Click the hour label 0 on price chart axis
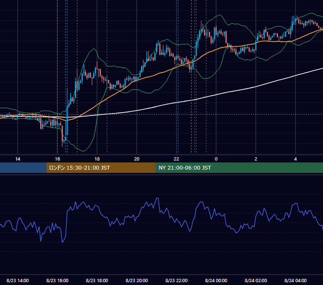The image size is (323, 285). click(x=216, y=159)
